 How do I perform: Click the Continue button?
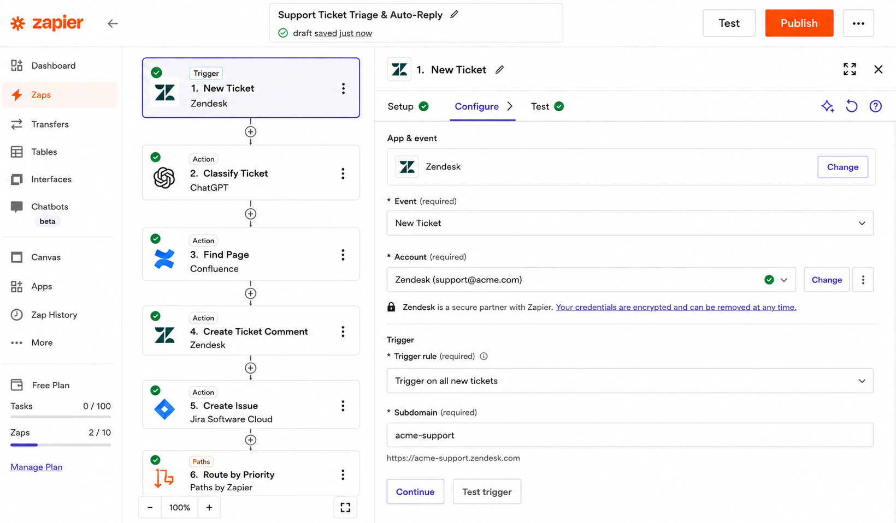(x=415, y=492)
